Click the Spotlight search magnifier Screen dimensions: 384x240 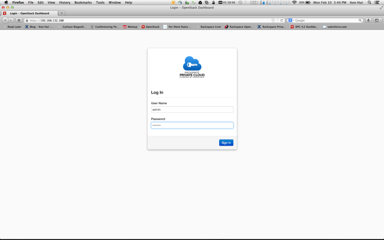coord(369,2)
